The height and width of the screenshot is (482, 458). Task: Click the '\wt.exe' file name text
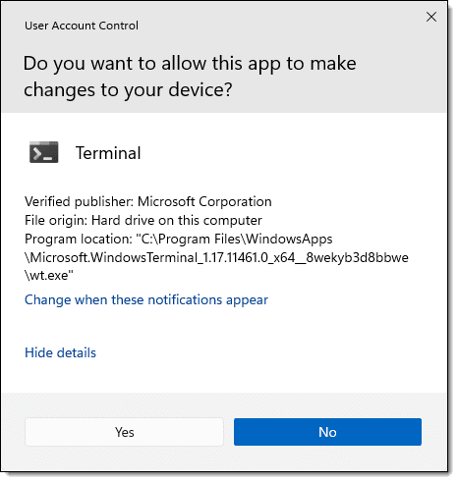point(49,275)
